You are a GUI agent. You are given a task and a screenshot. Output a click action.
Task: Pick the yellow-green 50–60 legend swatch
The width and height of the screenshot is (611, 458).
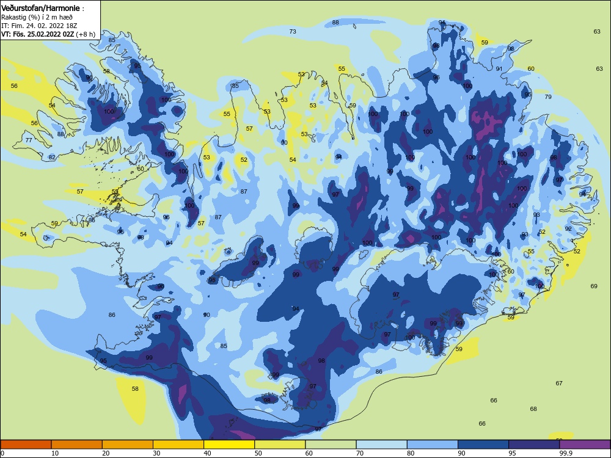[280, 445]
